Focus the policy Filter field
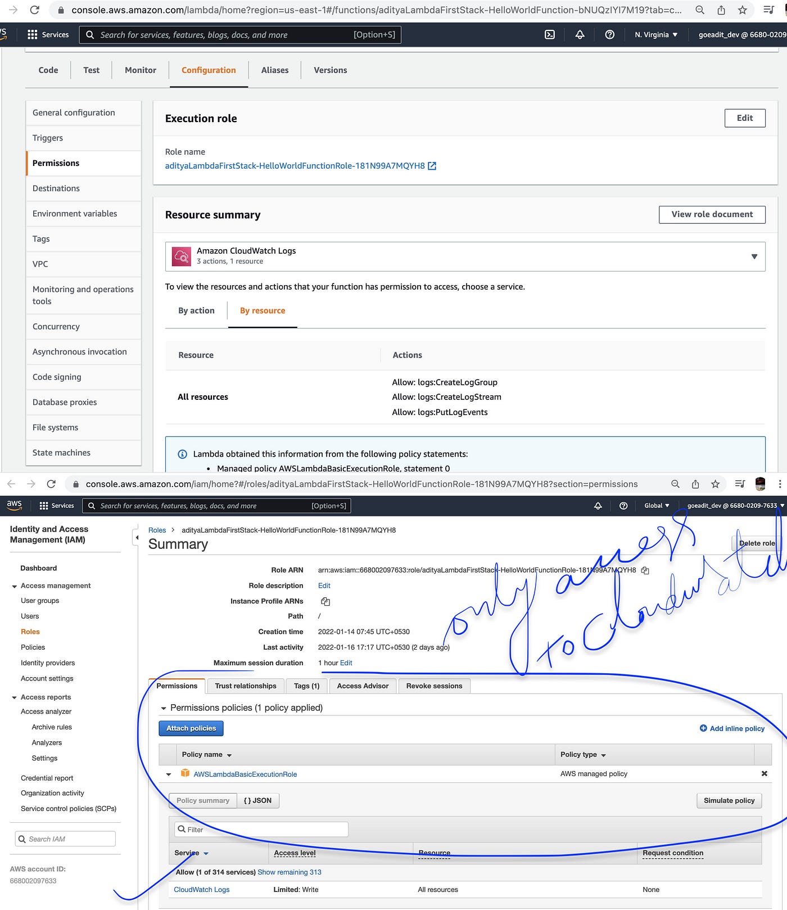The image size is (787, 910). (261, 830)
